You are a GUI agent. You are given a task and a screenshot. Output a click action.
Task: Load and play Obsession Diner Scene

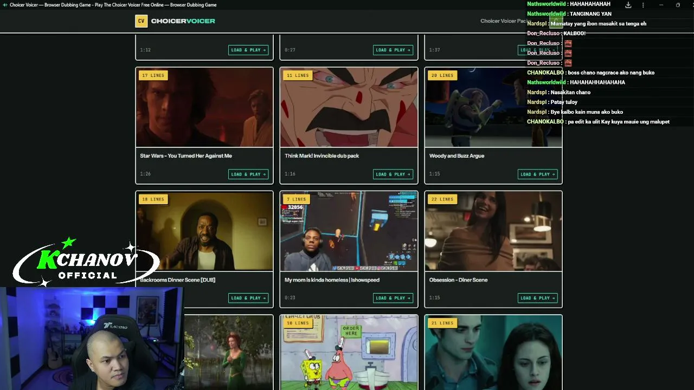[x=538, y=298]
